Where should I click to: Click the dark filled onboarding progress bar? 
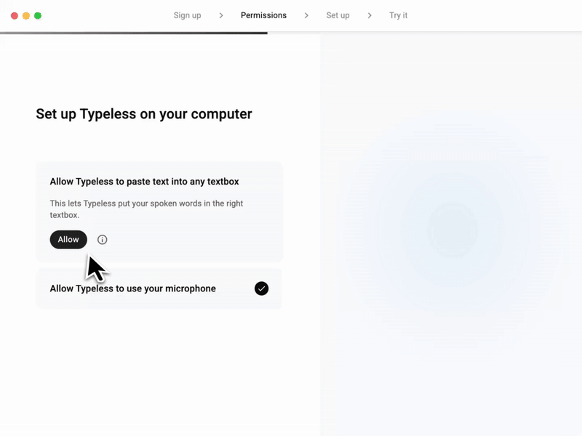(x=134, y=33)
